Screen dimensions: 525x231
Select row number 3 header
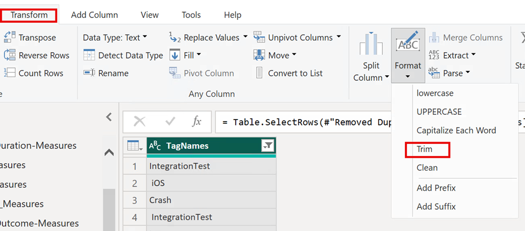tap(135, 200)
